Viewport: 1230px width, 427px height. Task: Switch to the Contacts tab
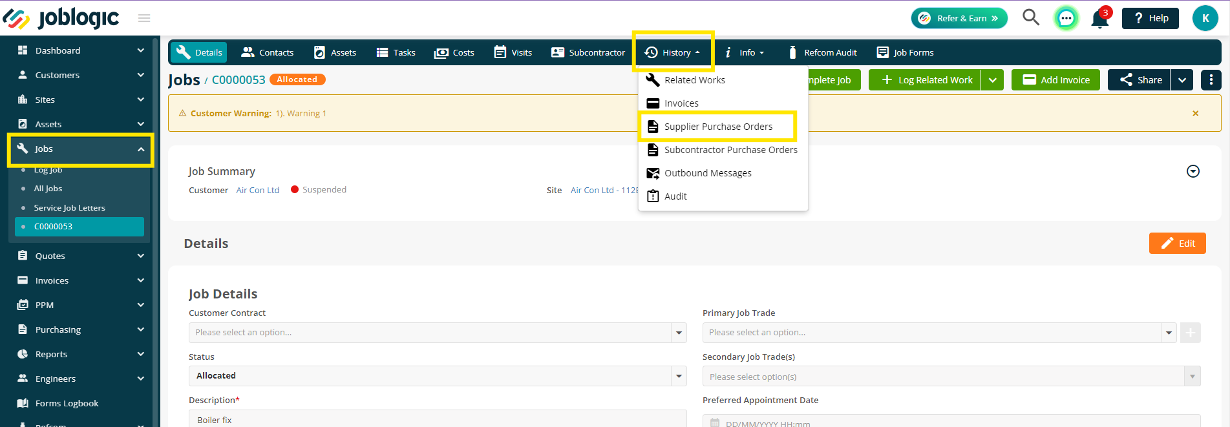(x=267, y=52)
